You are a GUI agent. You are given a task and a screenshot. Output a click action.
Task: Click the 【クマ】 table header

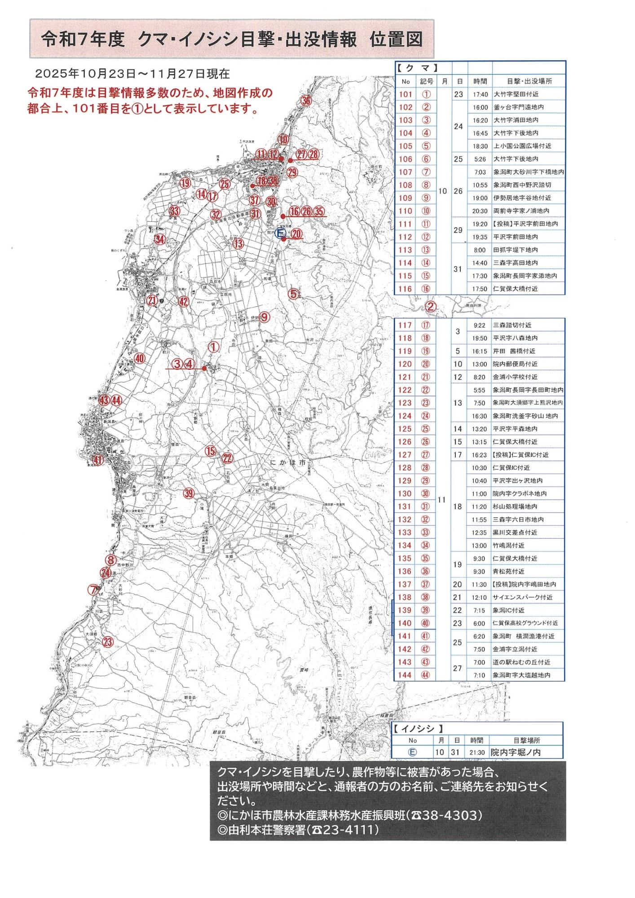411,68
